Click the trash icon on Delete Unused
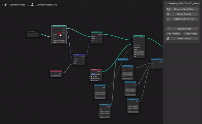This screenshot has width=202, height=124. pyautogui.click(x=168, y=38)
